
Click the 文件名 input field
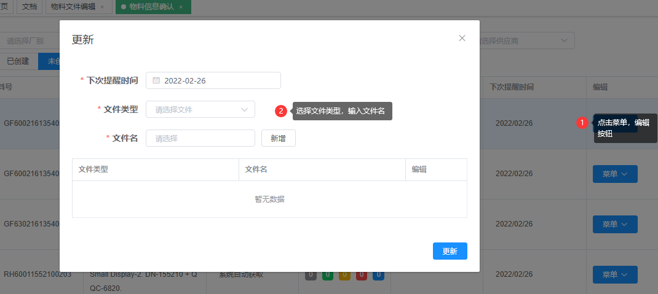tap(200, 138)
